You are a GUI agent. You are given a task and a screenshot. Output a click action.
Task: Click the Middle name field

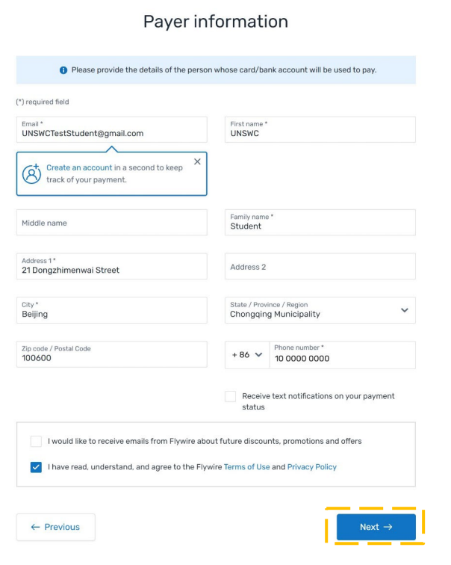click(111, 223)
